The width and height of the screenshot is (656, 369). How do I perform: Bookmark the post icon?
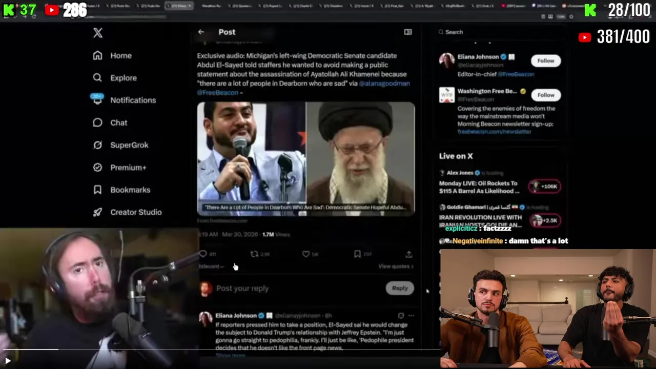pos(357,254)
